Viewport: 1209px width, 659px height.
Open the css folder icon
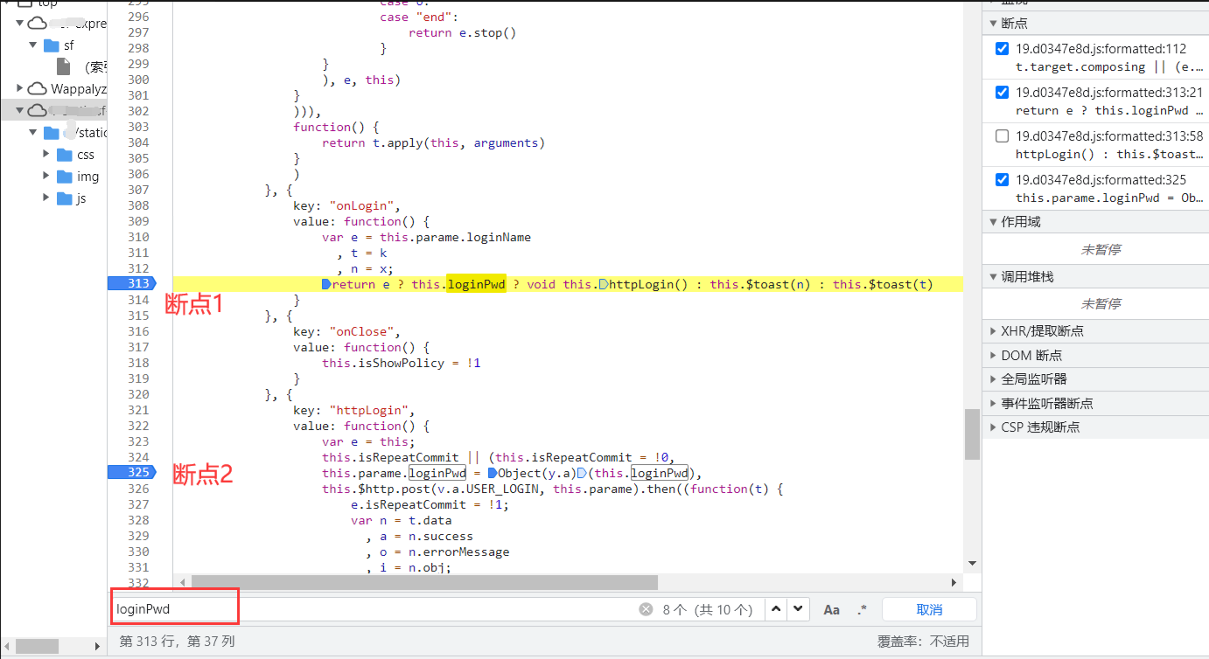64,155
